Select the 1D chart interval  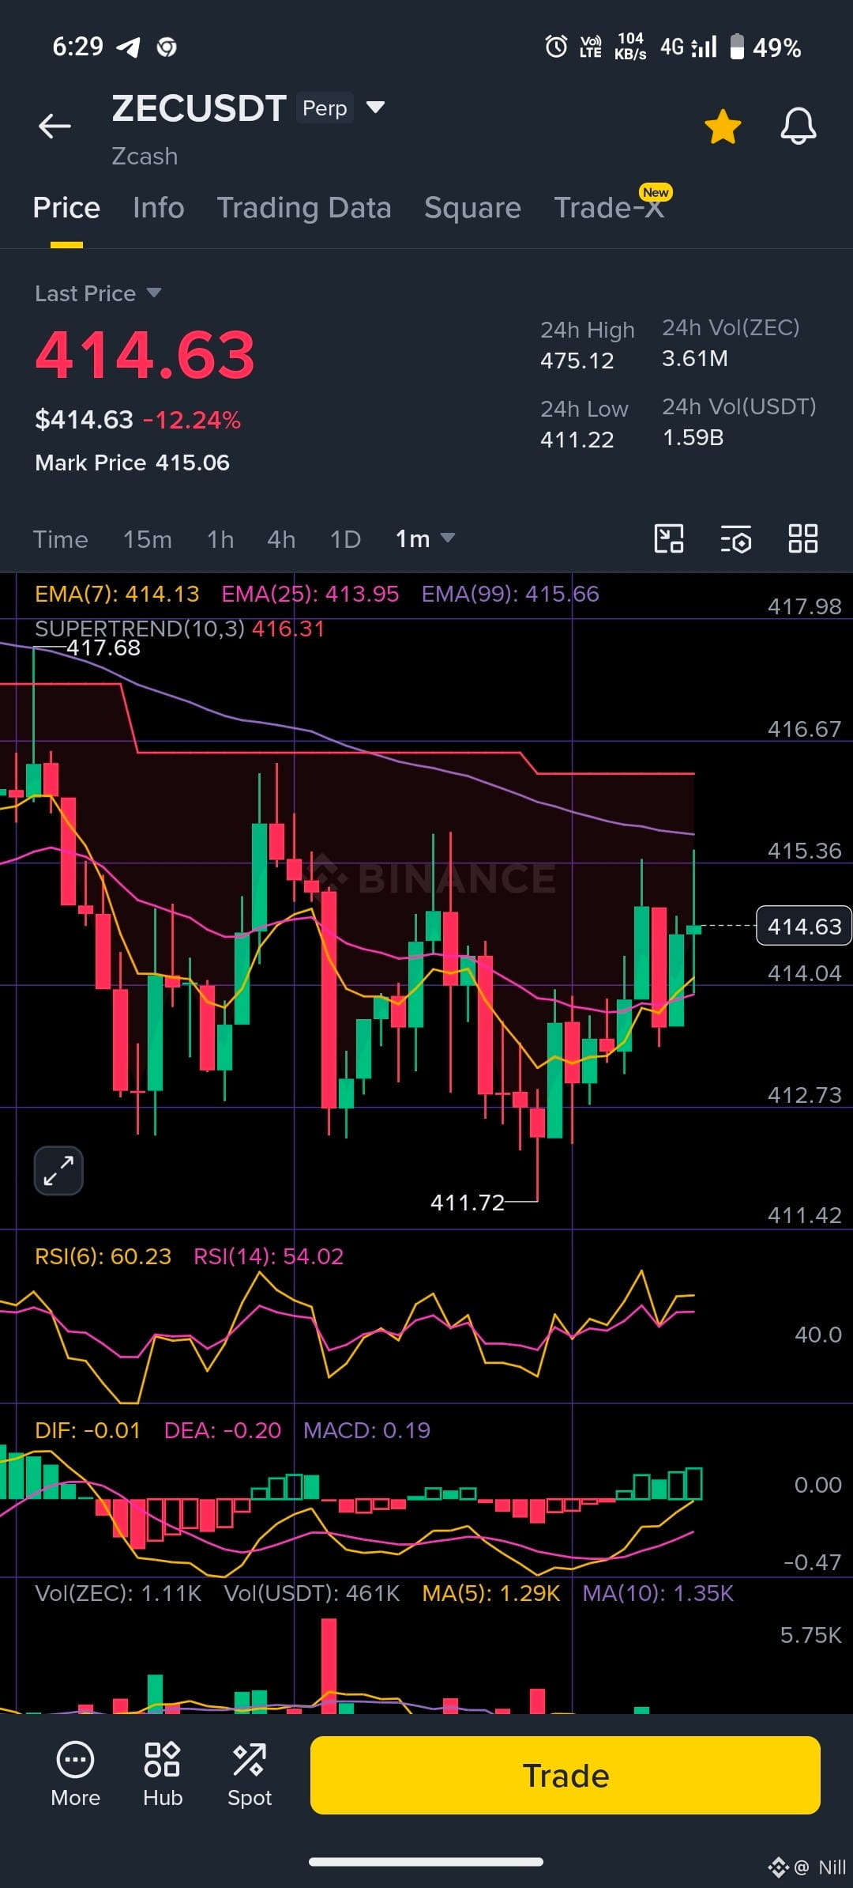tap(345, 539)
